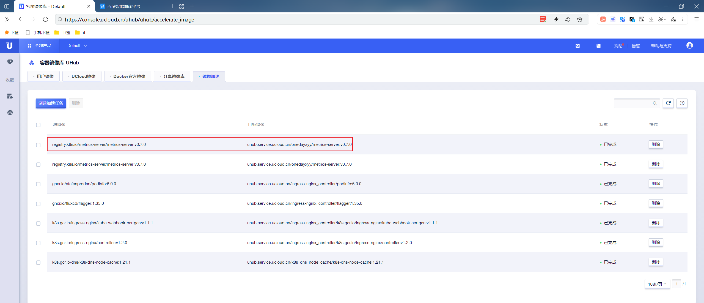Open the PDF extension icon

click(x=603, y=19)
